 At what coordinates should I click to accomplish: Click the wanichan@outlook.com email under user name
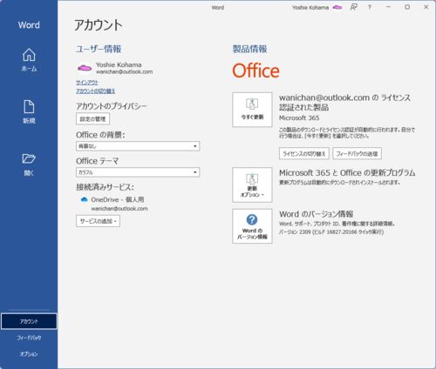click(x=124, y=71)
